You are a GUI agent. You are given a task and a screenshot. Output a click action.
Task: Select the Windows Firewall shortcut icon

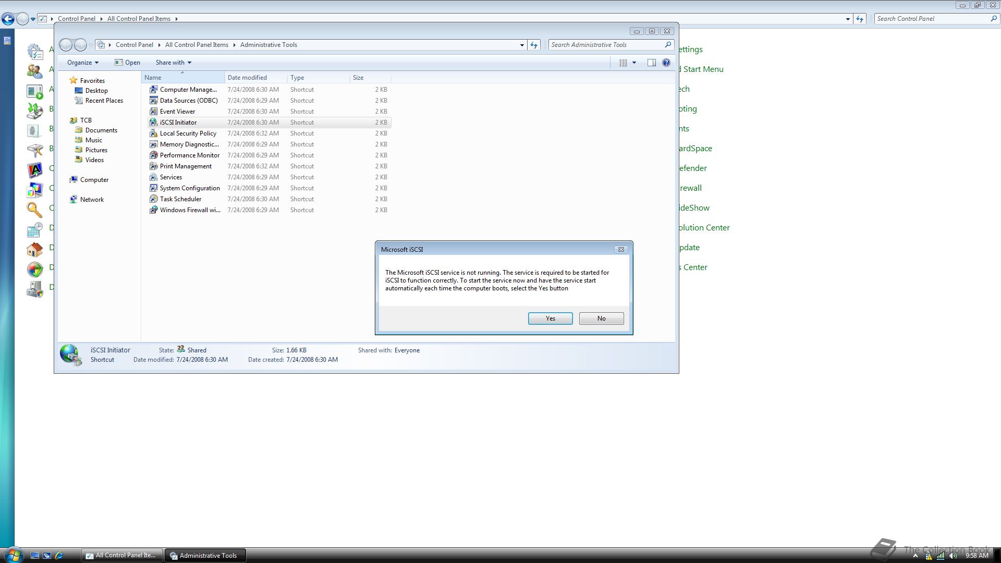pos(153,210)
